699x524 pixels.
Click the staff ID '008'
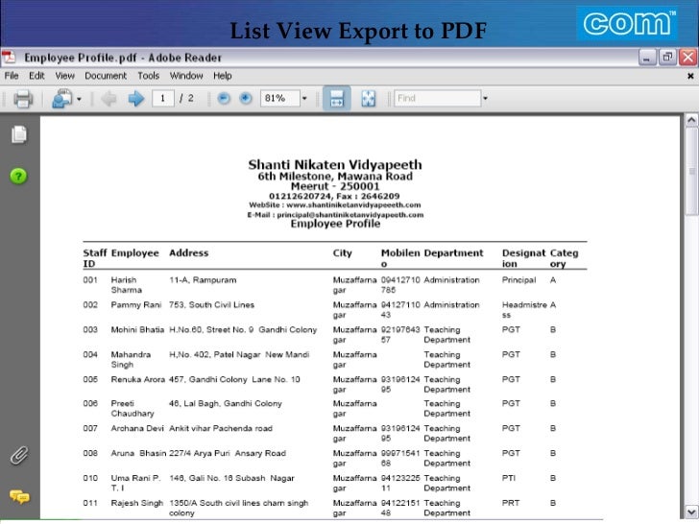90,453
